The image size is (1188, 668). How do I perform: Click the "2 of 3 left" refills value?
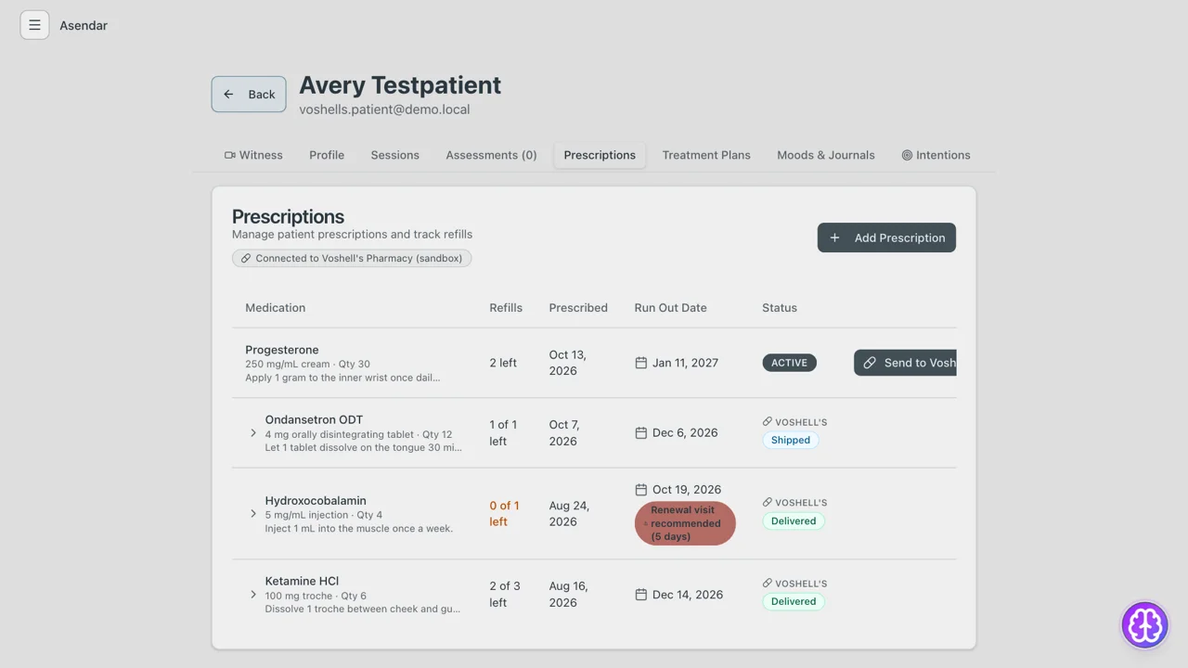[505, 595]
